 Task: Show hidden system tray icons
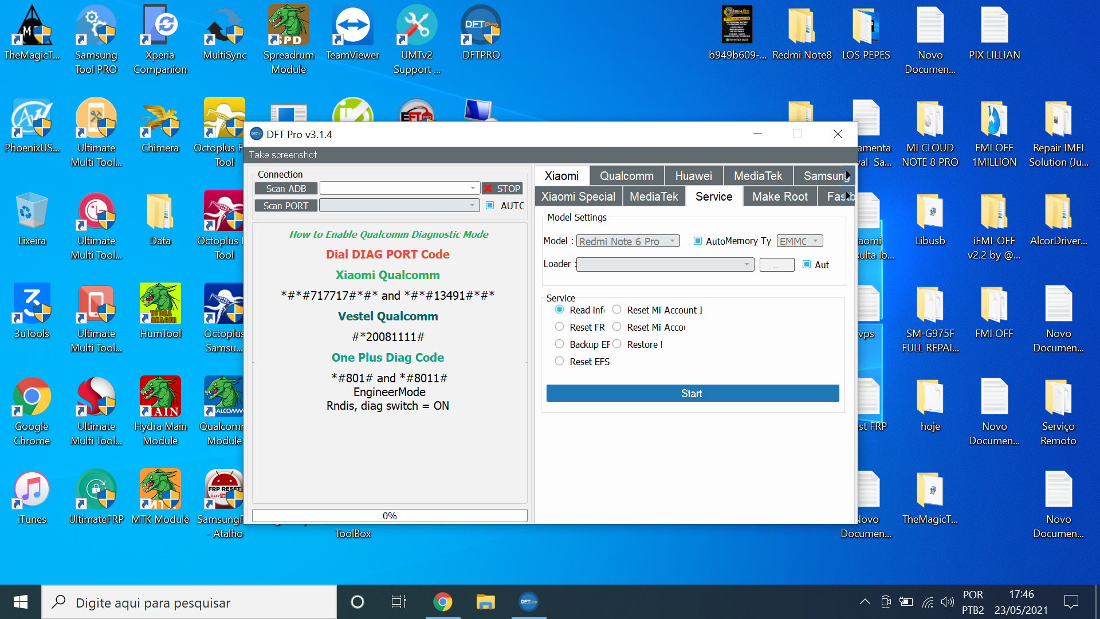pos(865,602)
